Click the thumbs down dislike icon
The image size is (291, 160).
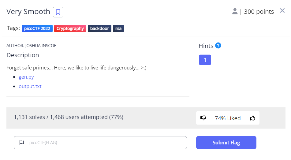pos(203,118)
